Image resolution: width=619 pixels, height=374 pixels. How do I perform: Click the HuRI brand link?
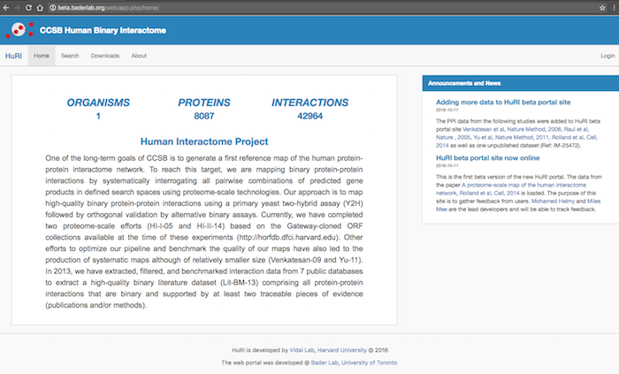pos(13,56)
